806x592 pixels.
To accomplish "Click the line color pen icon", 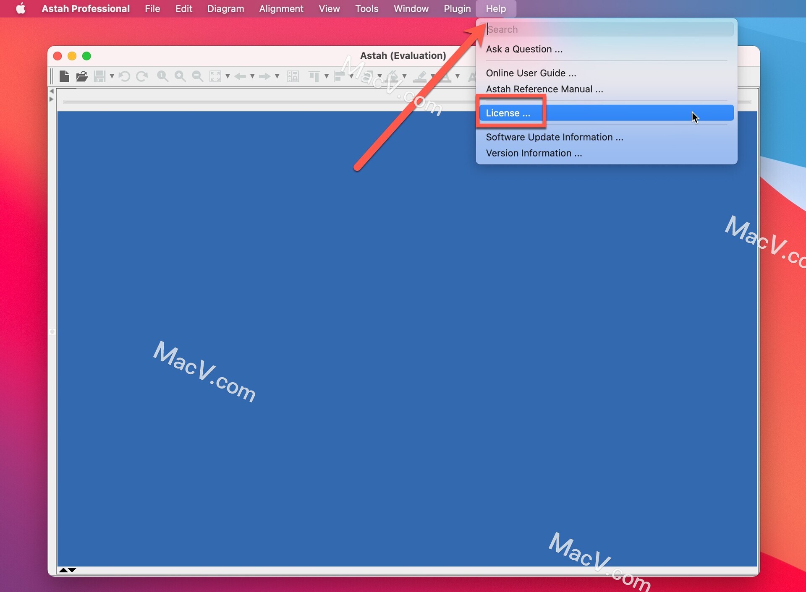I will tap(420, 76).
